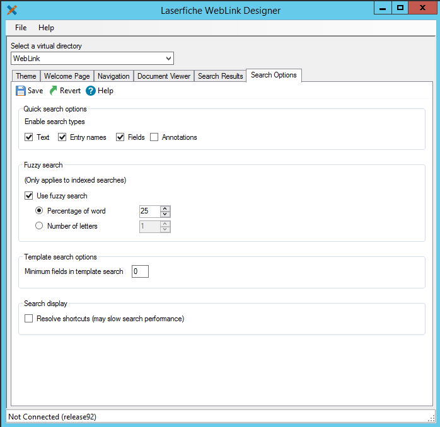Click the Not Connected status bar text
440x427 pixels.
tap(52, 417)
